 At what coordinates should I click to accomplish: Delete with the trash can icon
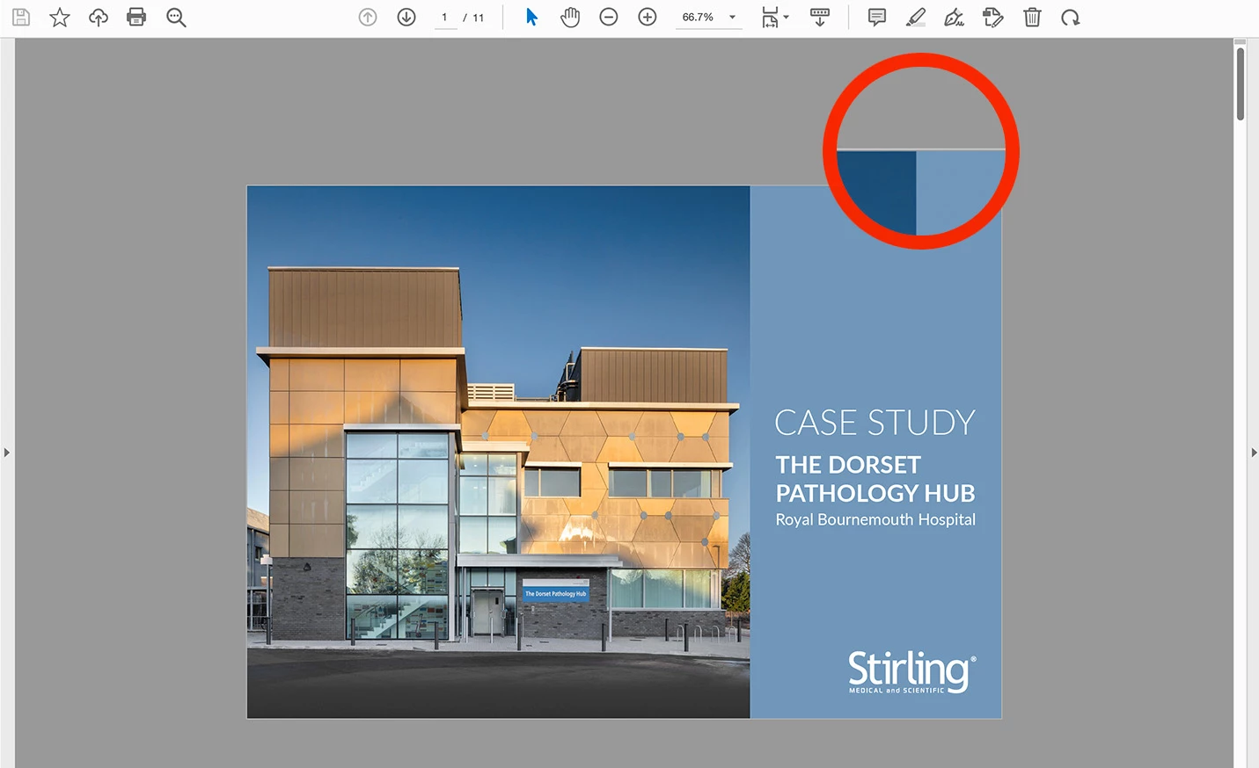pos(1032,18)
